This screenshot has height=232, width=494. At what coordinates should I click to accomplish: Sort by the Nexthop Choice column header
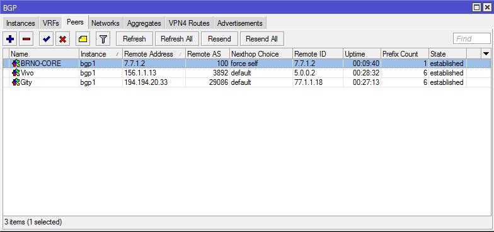point(261,54)
